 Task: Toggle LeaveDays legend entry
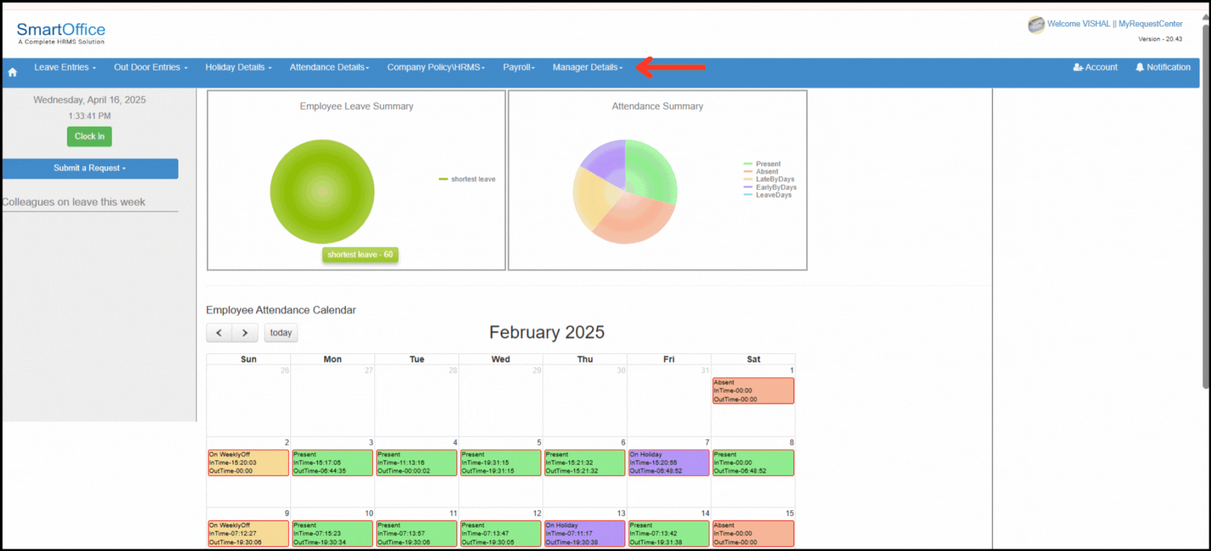point(767,195)
